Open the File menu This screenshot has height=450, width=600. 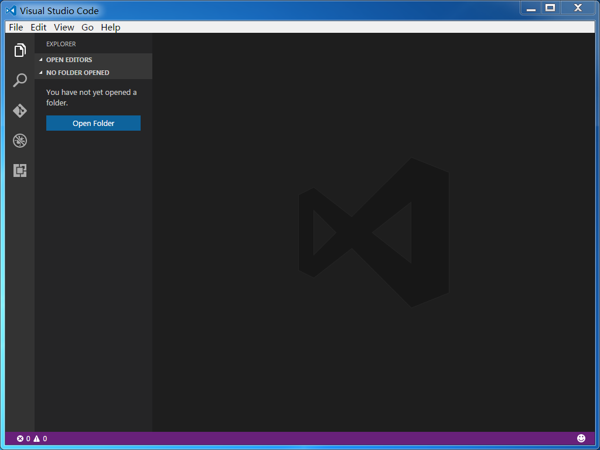[x=16, y=27]
